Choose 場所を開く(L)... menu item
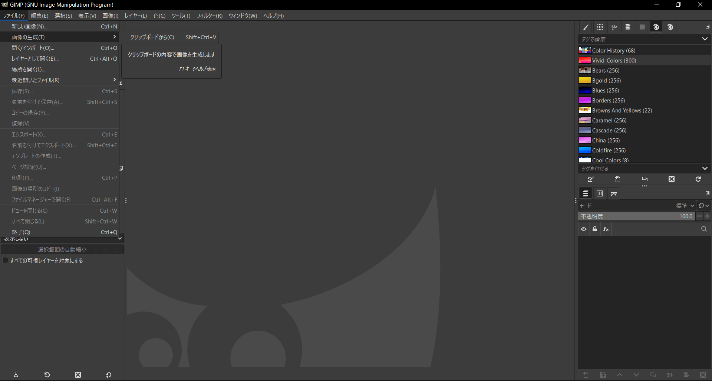This screenshot has width=712, height=381. coord(60,69)
